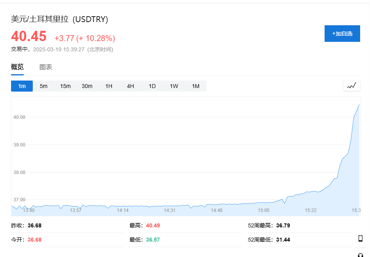Select the 概览 tab
370x257 pixels.
click(17, 67)
